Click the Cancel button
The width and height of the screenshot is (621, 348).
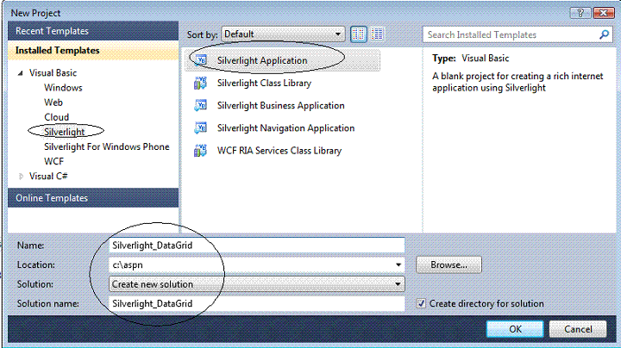(578, 329)
